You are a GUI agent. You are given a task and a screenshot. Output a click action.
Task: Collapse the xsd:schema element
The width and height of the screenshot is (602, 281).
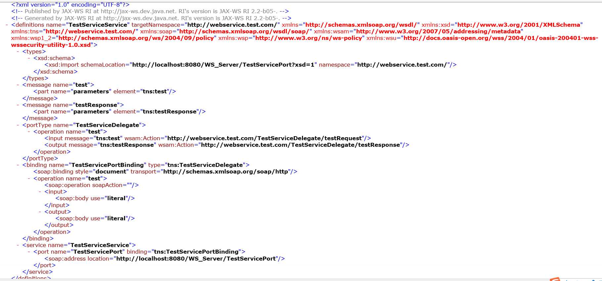coord(29,58)
